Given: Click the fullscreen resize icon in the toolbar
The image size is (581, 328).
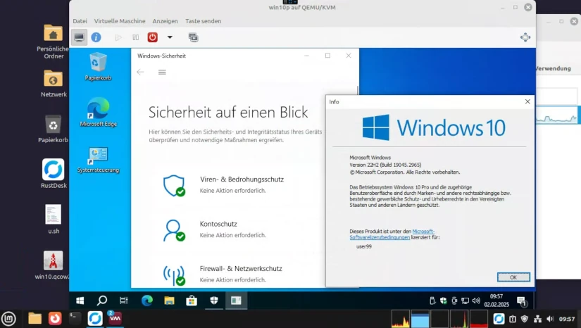Looking at the screenshot, I should (x=525, y=37).
